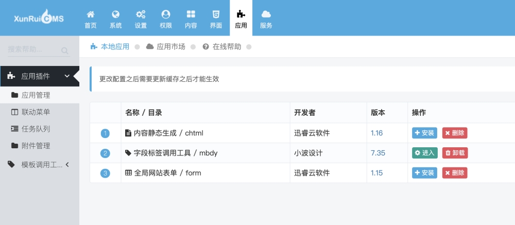
Task: Click the question mark icon beside 在线帮助
Action: point(205,47)
